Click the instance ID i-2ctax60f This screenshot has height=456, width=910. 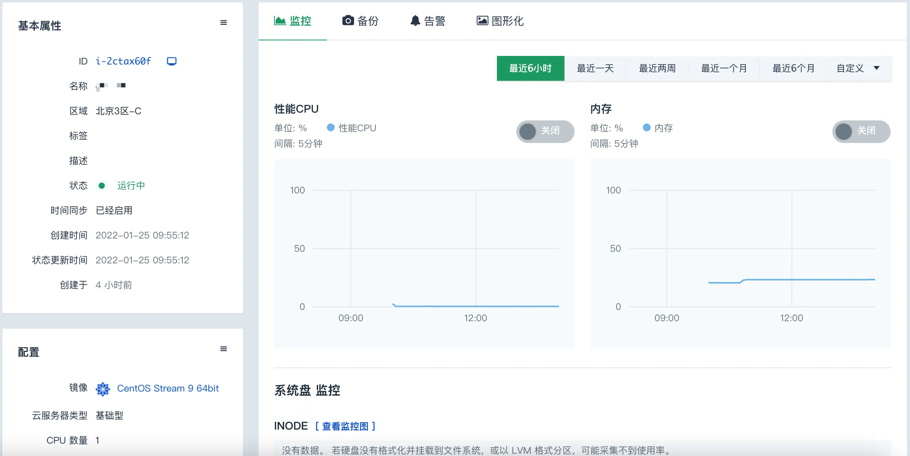(123, 61)
